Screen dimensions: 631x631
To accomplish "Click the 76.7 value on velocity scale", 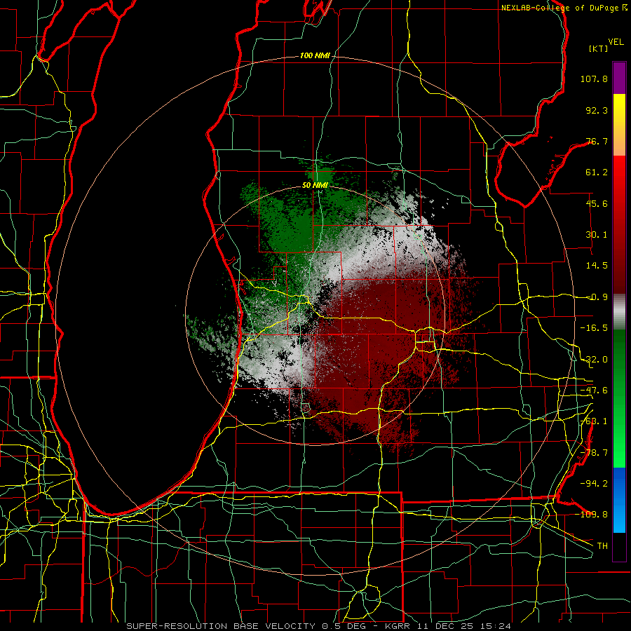I will tap(597, 141).
